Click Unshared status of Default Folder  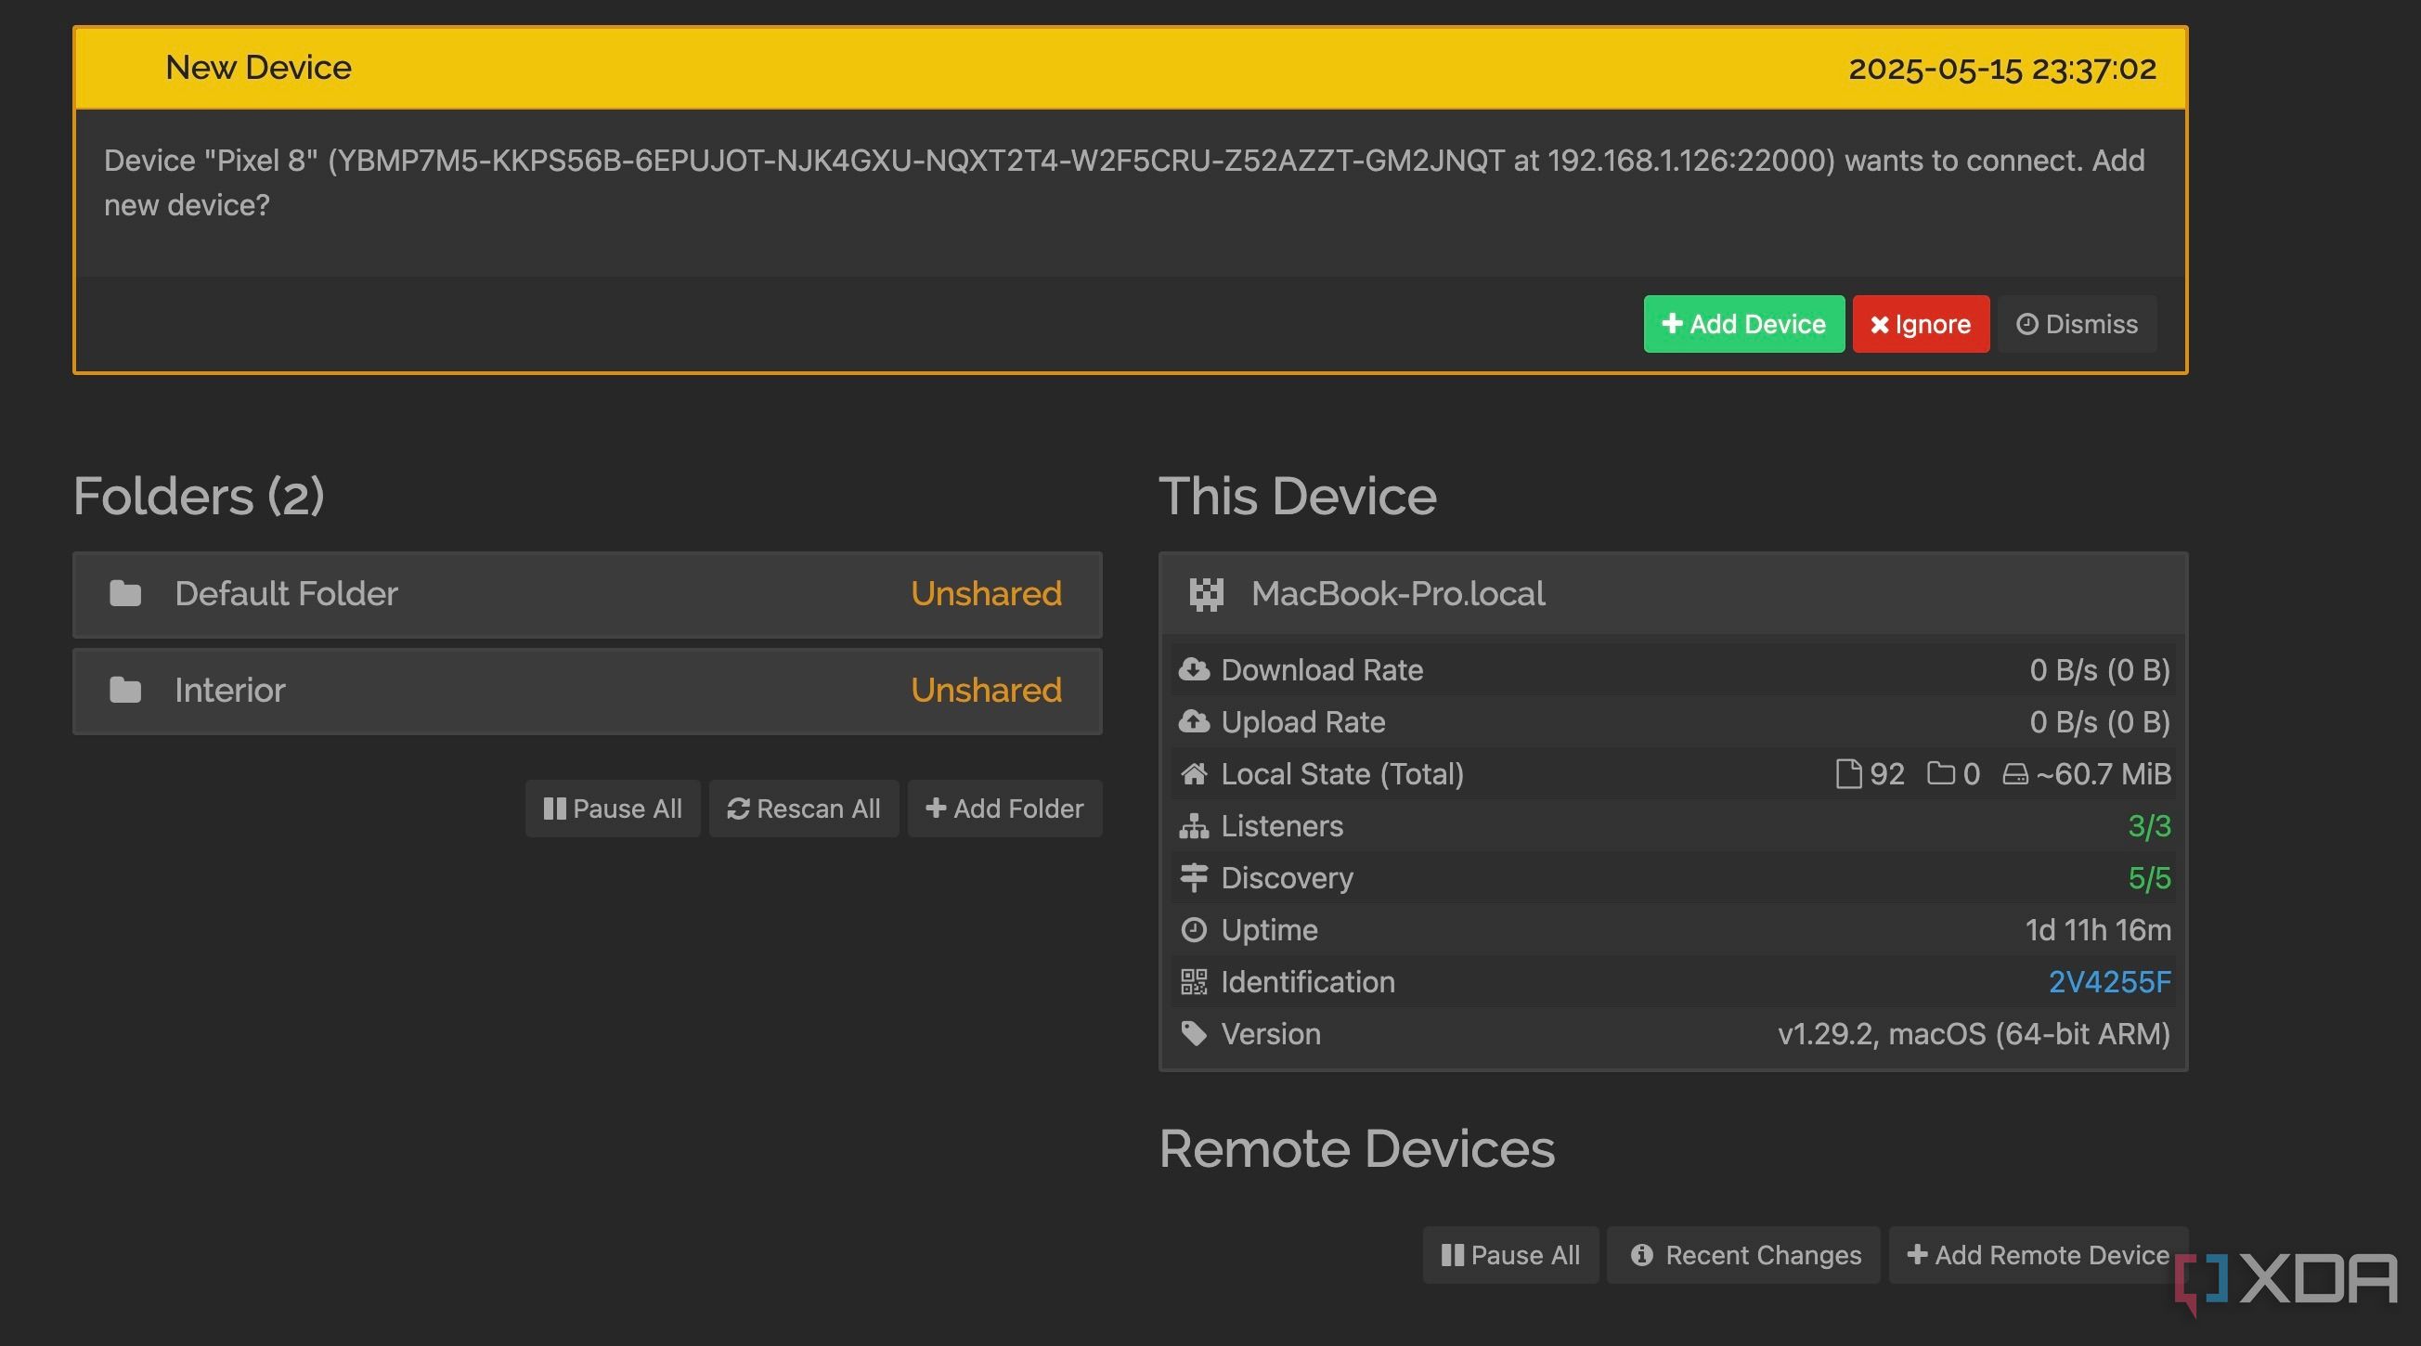tap(986, 594)
